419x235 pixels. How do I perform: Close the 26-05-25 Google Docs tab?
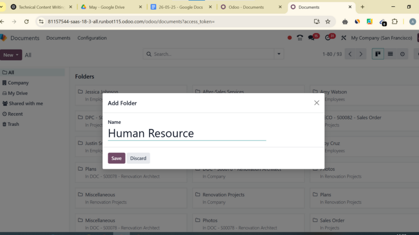[210, 7]
